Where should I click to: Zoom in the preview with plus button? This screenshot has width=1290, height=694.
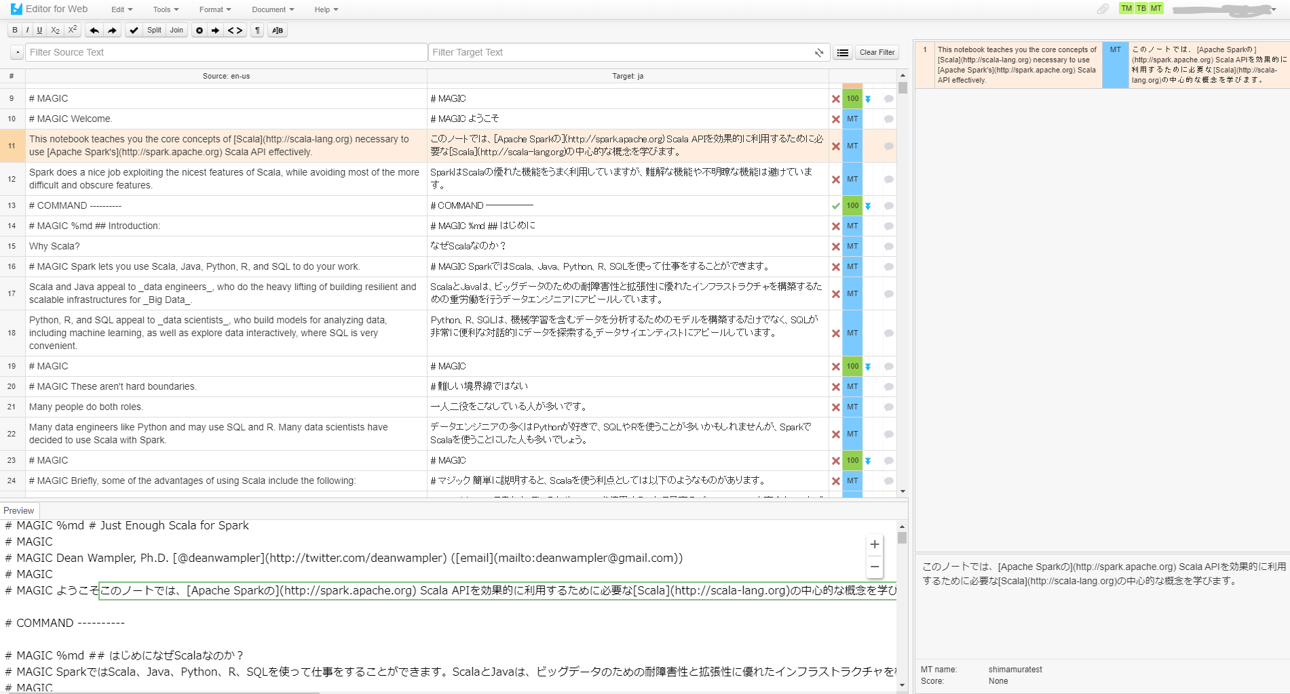click(x=875, y=544)
